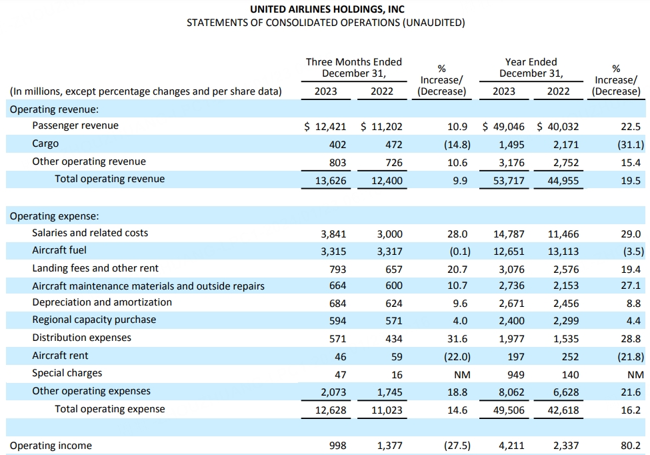Viewport: 650px width, 455px height.
Task: Select total operating revenue '13,626'
Action: click(331, 181)
